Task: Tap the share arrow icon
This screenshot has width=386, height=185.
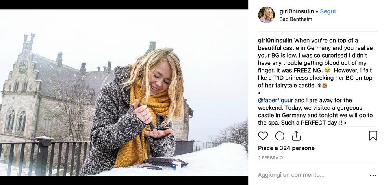Action: [296, 136]
